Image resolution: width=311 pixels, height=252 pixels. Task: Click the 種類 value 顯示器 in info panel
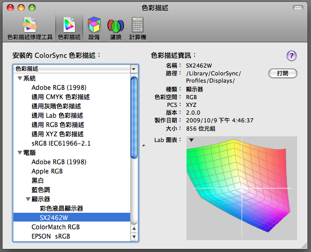tap(194, 89)
